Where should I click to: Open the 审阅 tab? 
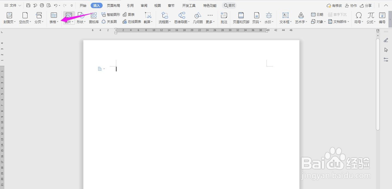[144, 5]
